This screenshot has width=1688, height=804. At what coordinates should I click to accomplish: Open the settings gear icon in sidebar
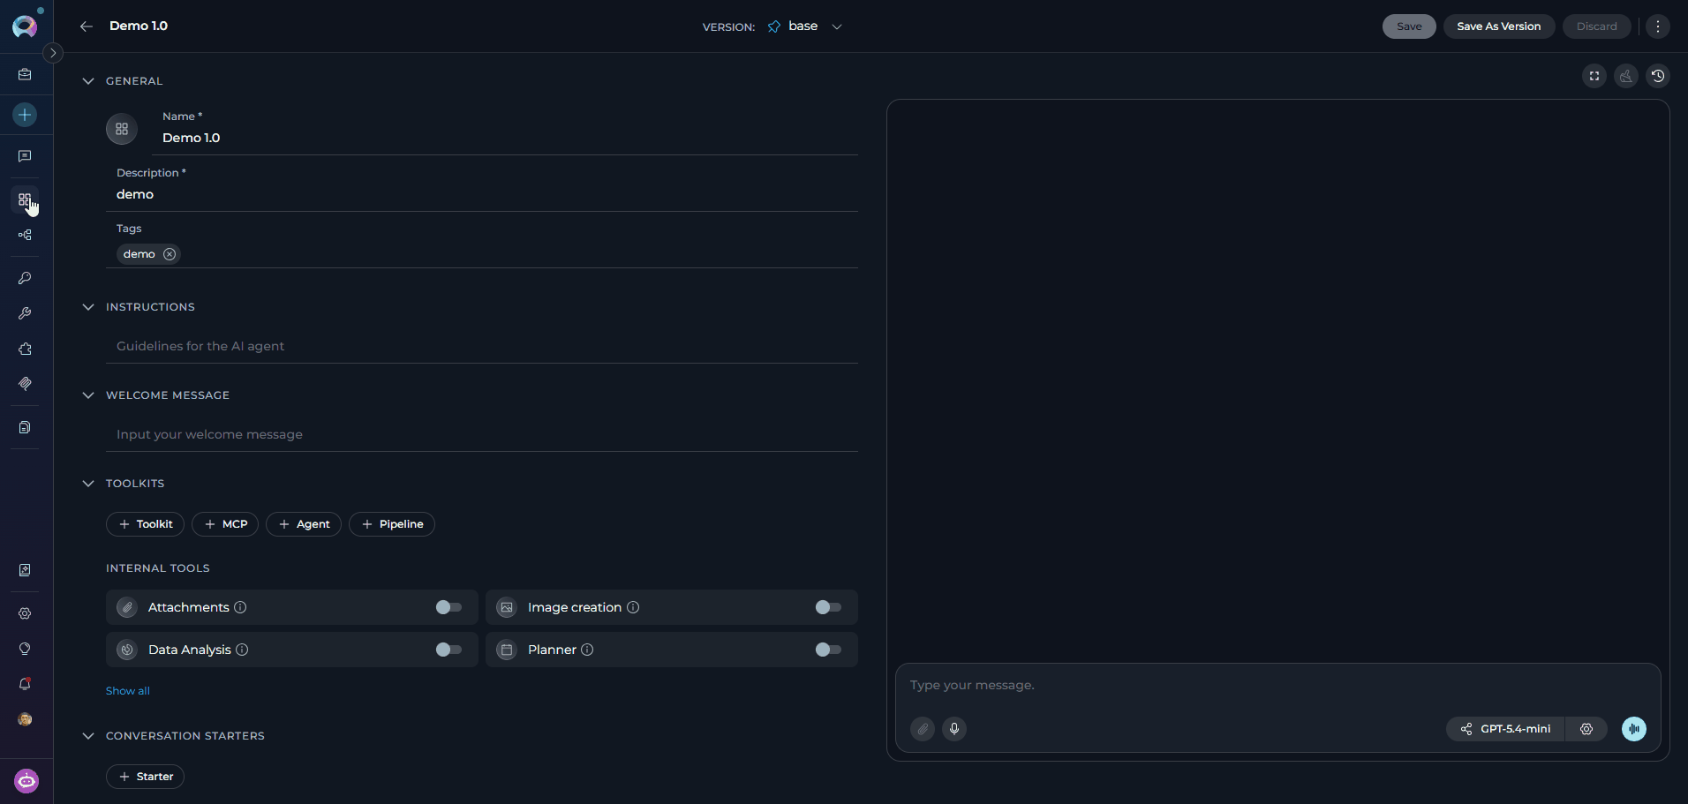(25, 613)
